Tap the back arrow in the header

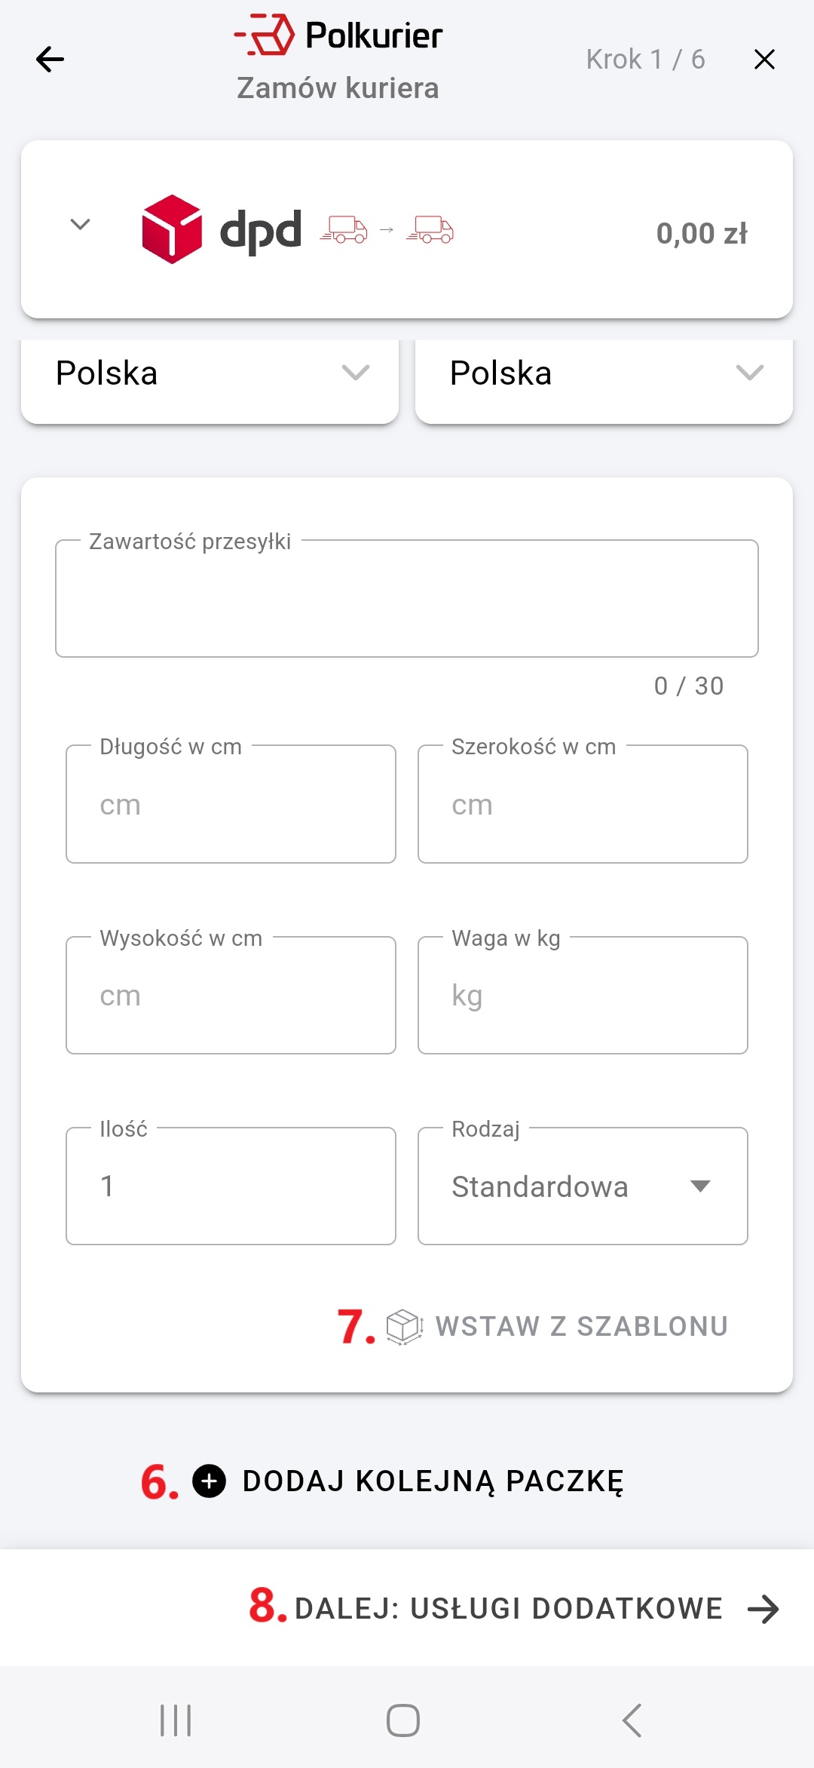[50, 59]
